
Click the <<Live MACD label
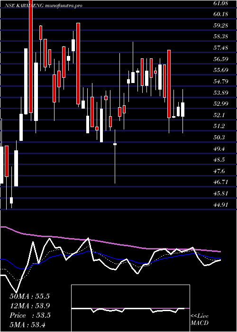pos(200,320)
